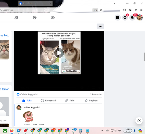145x134 pixels.
Task: Open the Firefox extensions puzzle icon
Action: click(136, 10)
